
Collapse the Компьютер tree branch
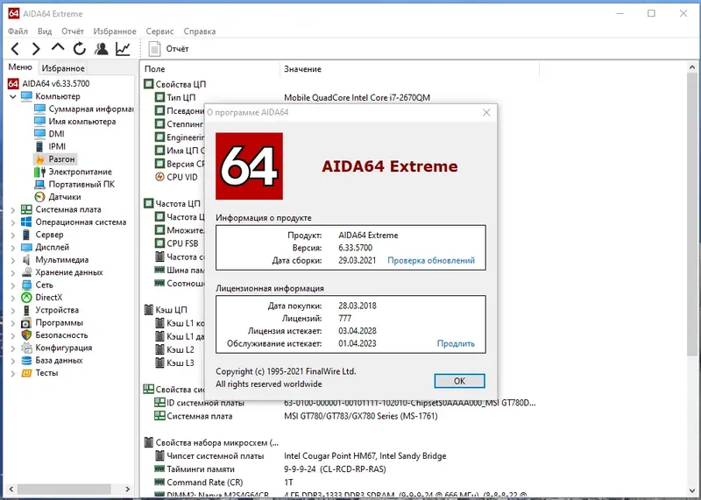12,96
